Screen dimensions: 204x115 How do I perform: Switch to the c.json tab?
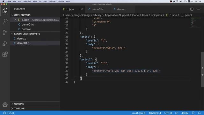pos(70,9)
